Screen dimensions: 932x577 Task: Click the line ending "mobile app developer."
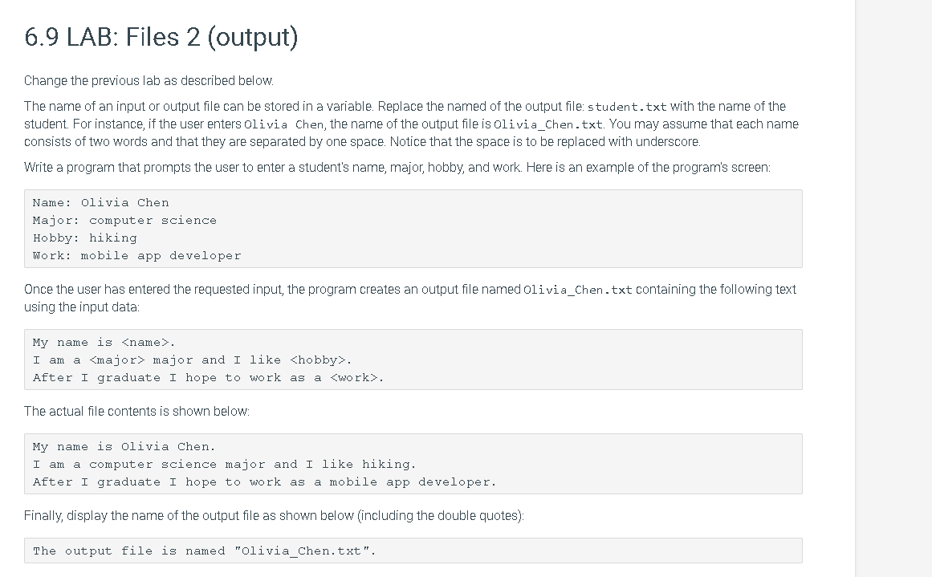click(x=264, y=482)
